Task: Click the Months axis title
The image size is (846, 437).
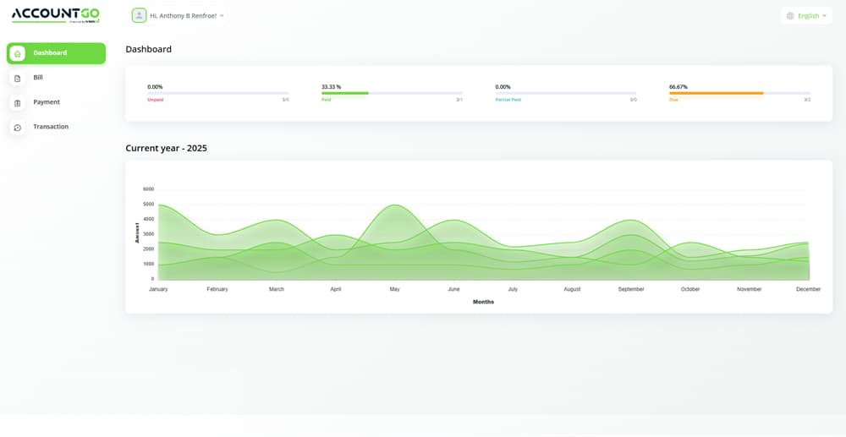Action: coord(483,303)
